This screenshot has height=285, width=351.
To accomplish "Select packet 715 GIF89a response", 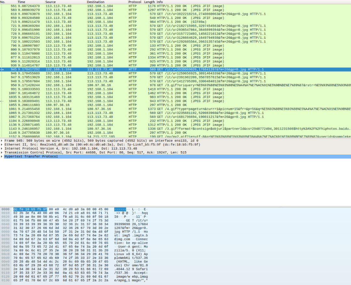I will click(x=175, y=22).
